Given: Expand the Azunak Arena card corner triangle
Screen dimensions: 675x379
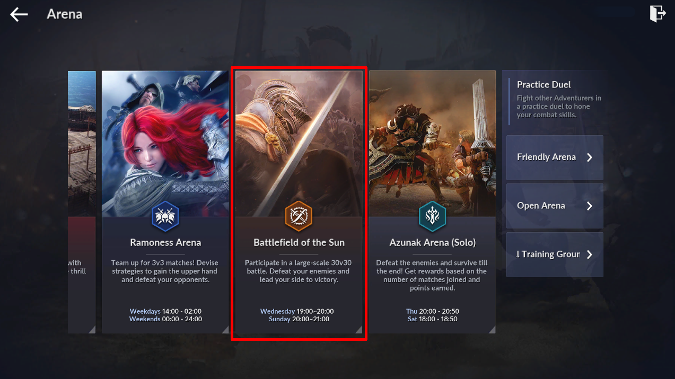Looking at the screenshot, I should pyautogui.click(x=492, y=330).
